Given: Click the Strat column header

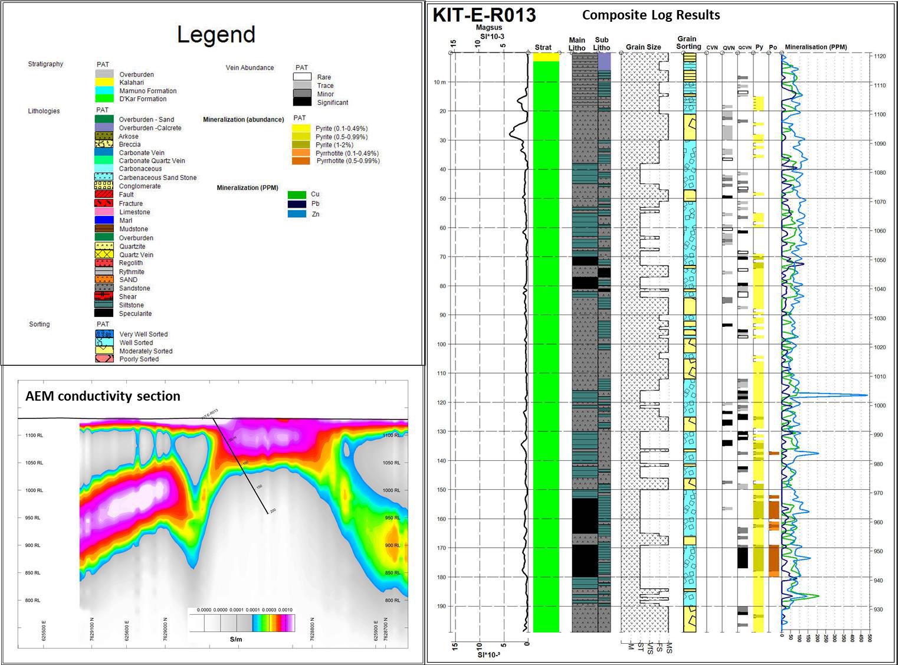Looking at the screenshot, I should (543, 47).
